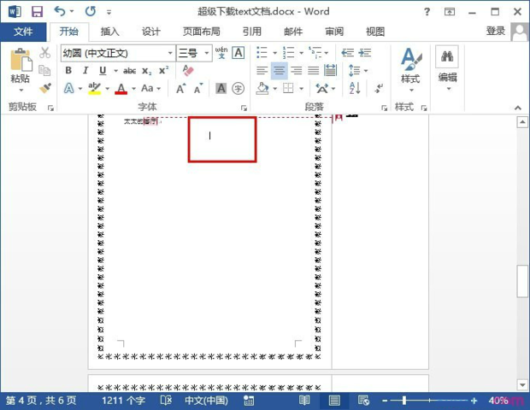Open the 引用 tab
This screenshot has height=410, width=530.
(252, 32)
